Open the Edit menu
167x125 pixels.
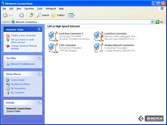(x=11, y=9)
